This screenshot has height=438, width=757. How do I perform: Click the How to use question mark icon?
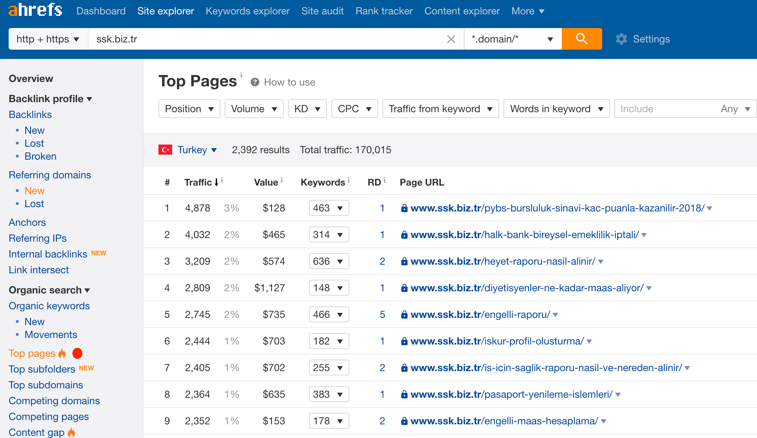pyautogui.click(x=255, y=82)
